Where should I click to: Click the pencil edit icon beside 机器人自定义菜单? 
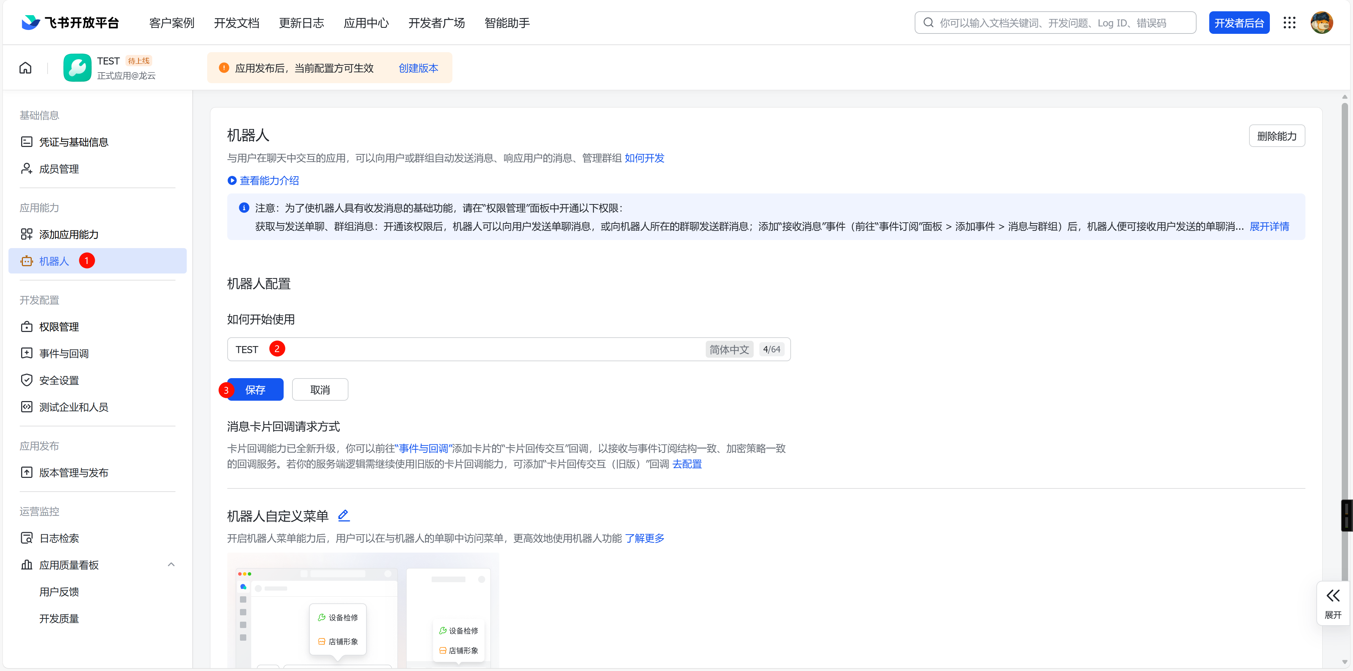(x=344, y=516)
